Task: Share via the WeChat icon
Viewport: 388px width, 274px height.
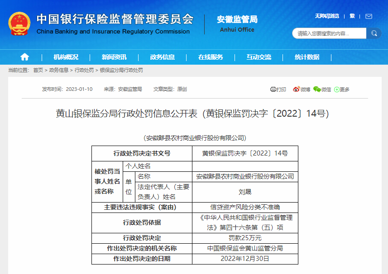Action: [x=317, y=89]
